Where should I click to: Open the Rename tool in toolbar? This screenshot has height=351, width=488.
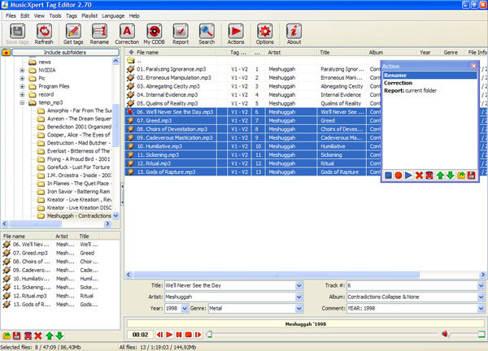pos(99,33)
